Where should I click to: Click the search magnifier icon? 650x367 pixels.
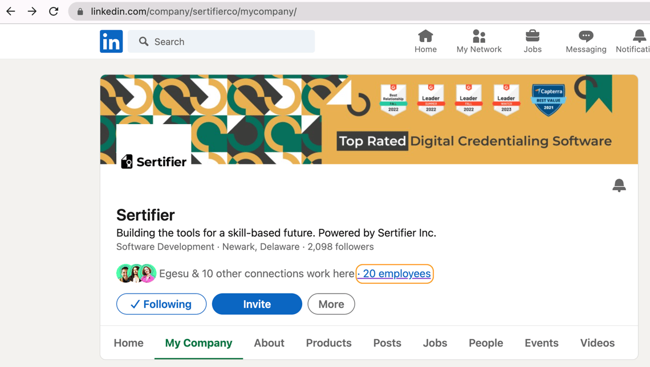pos(143,41)
